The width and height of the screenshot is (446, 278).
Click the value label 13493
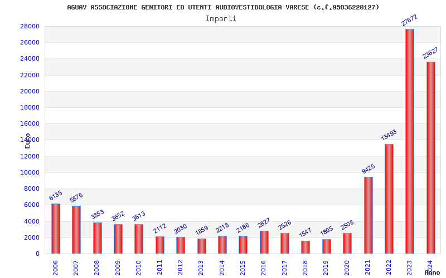[x=389, y=135]
